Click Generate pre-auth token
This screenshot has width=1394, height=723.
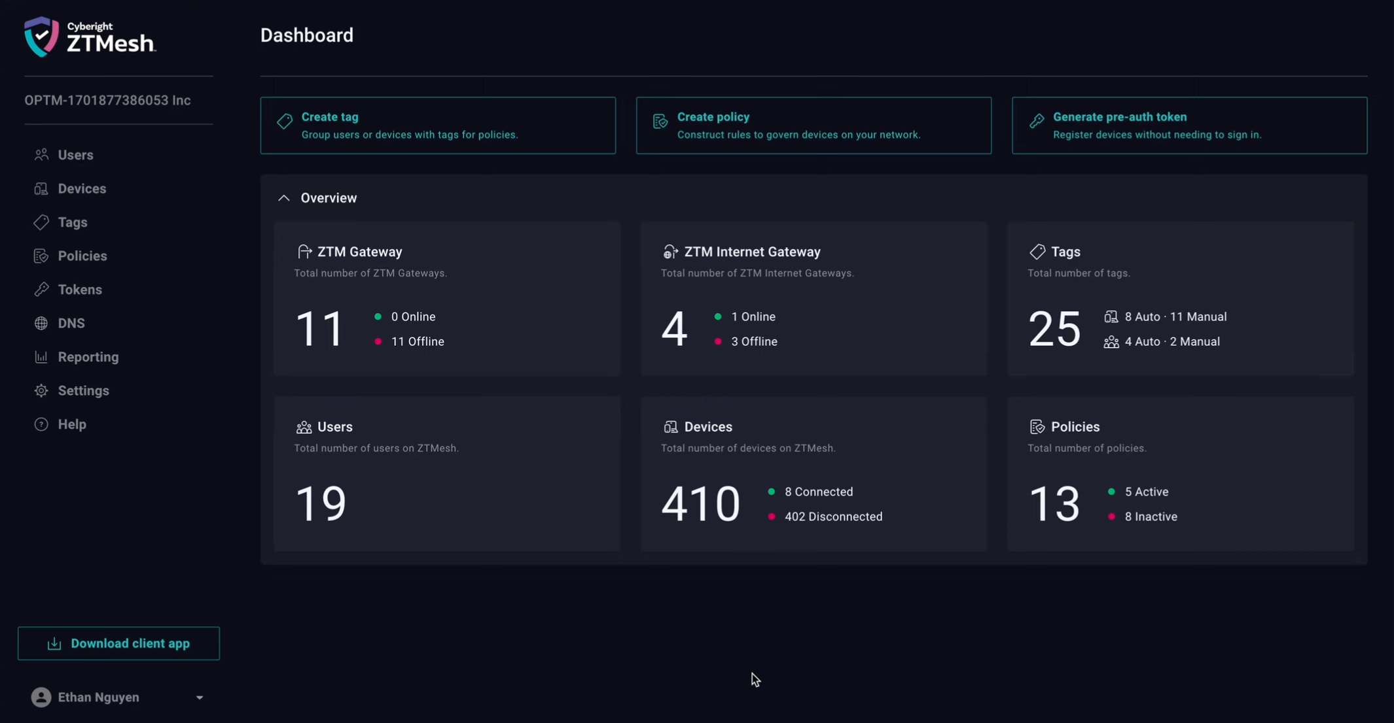click(1189, 126)
